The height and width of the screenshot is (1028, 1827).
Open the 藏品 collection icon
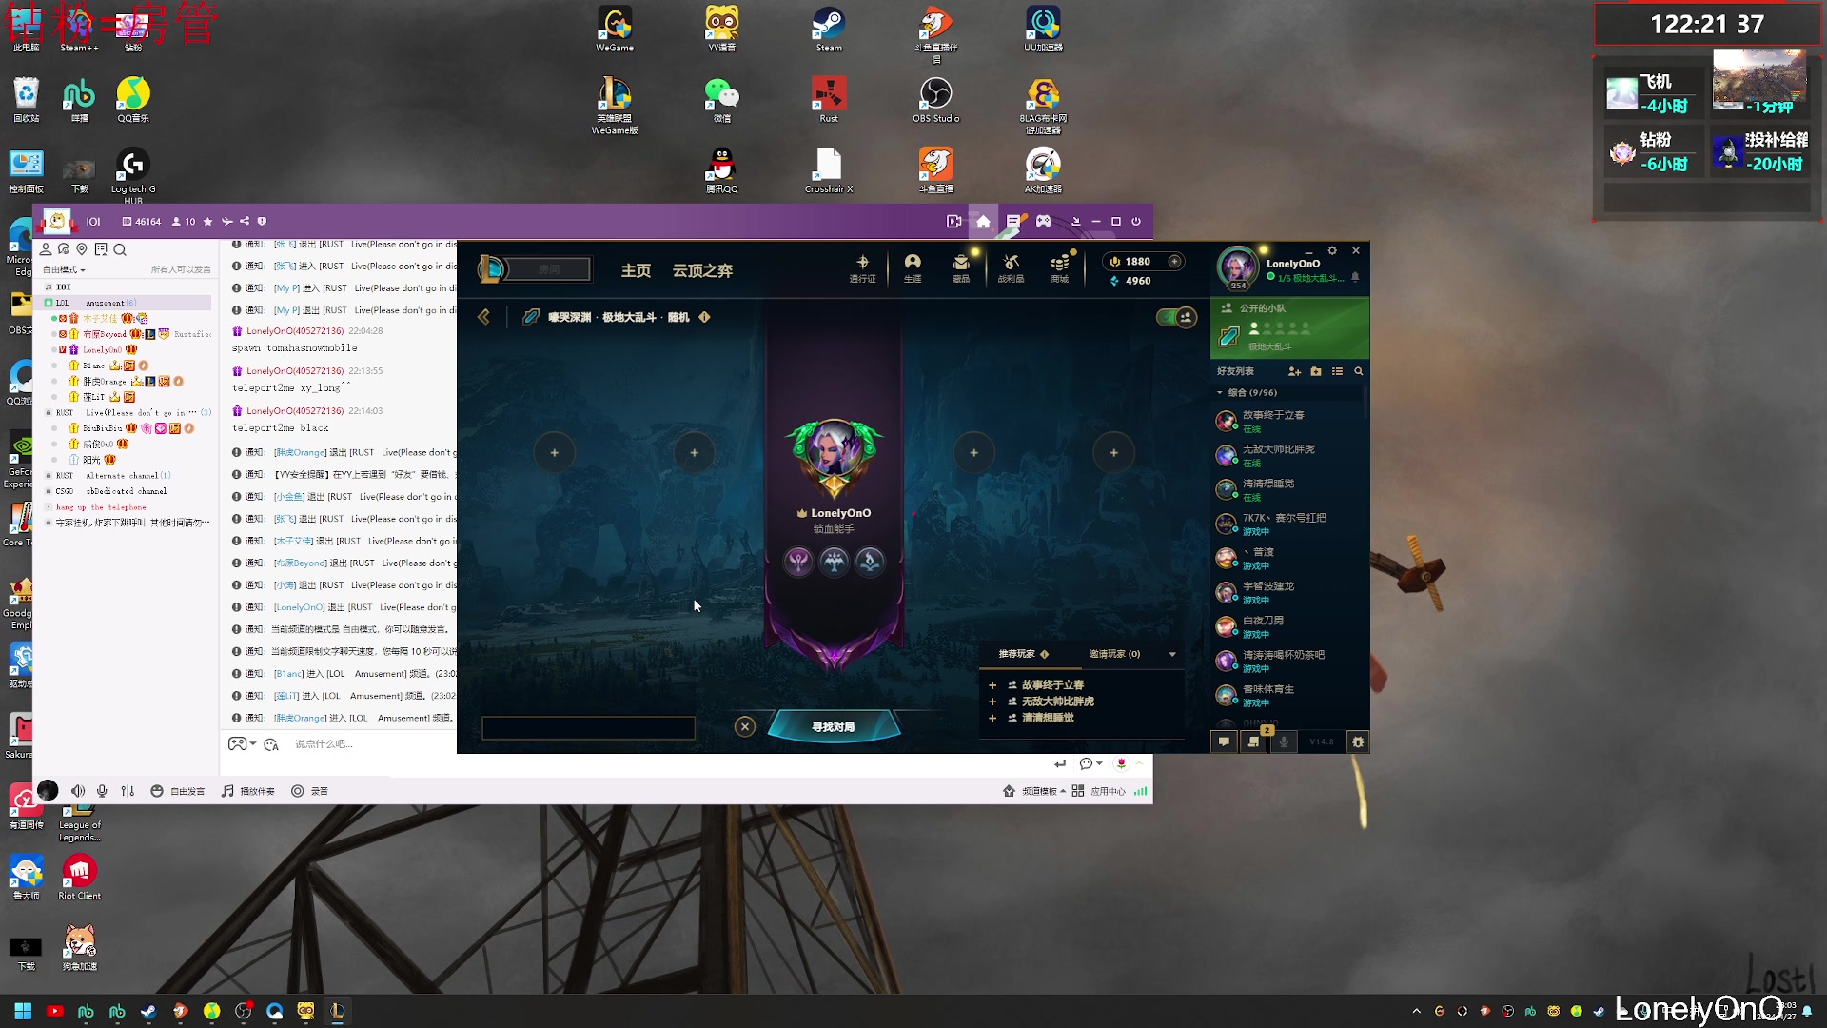point(961,267)
